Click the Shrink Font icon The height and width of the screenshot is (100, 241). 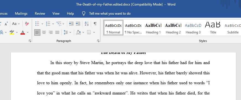pyautogui.click(x=6, y=24)
